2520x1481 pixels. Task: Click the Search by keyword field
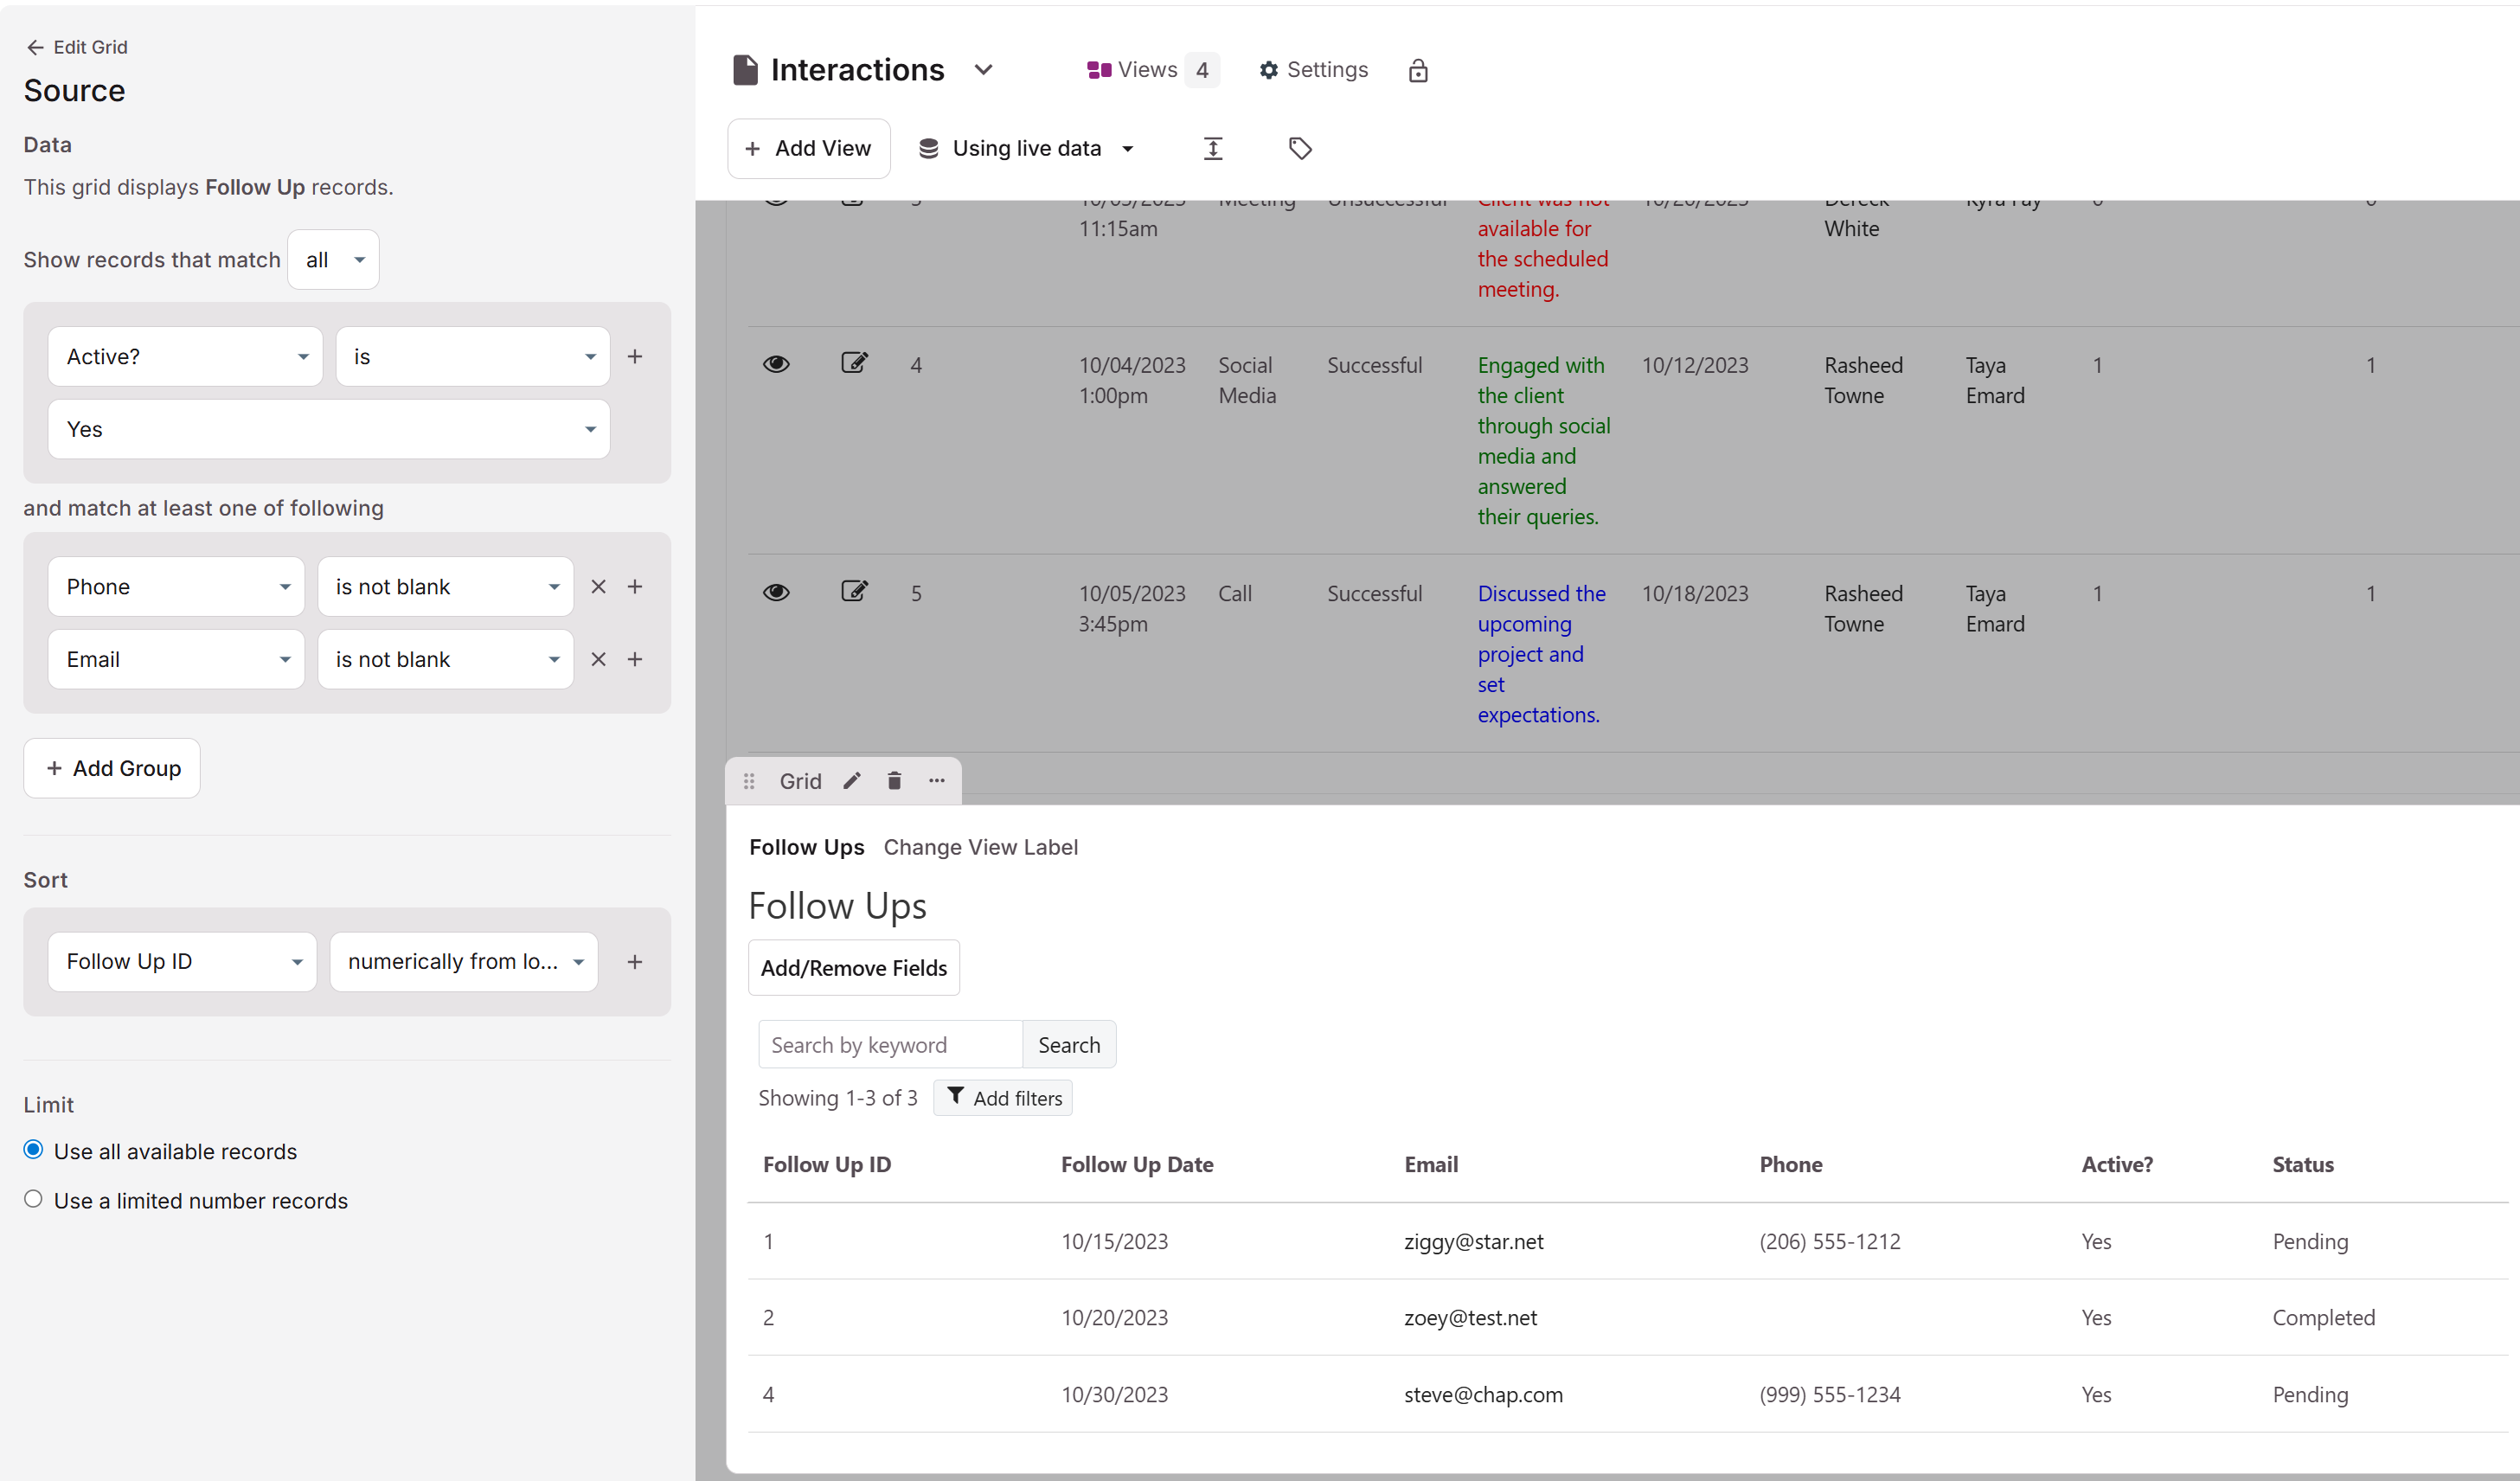tap(889, 1044)
